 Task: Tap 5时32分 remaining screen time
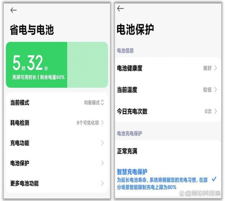[31, 63]
